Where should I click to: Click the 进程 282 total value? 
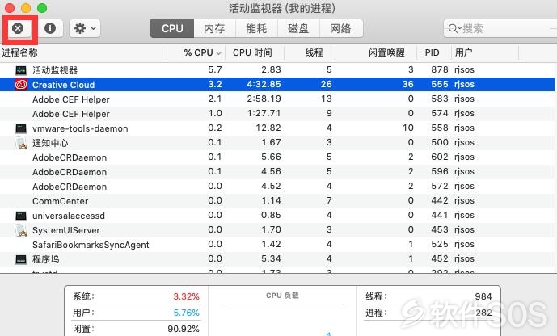coord(483,313)
